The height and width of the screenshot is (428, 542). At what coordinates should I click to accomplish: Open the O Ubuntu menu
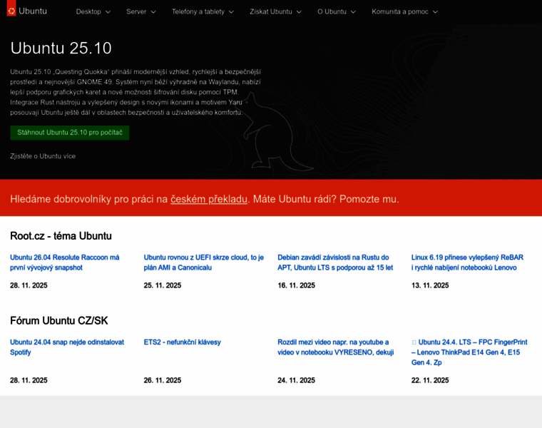[337, 11]
